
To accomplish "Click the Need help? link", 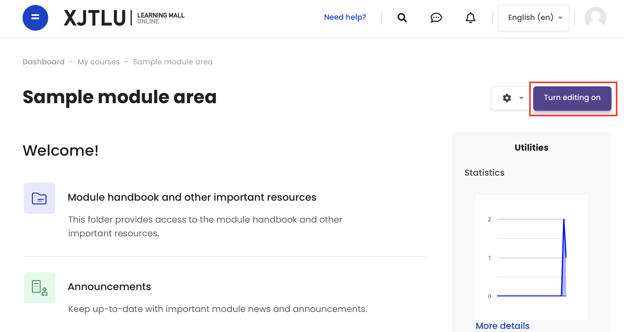I will [x=345, y=17].
